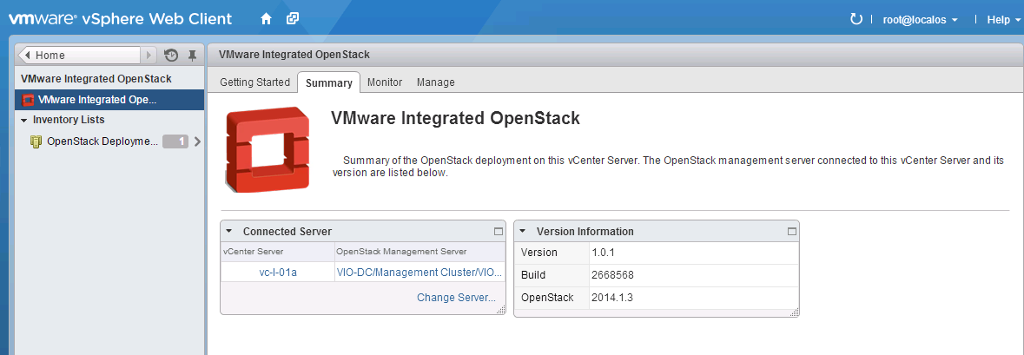Click the refresh icon near root user
The width and height of the screenshot is (1024, 355).
point(856,19)
